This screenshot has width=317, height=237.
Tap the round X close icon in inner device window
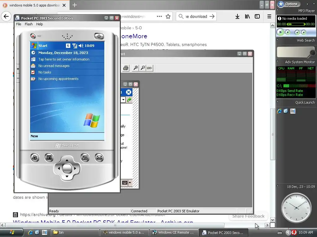(128, 92)
